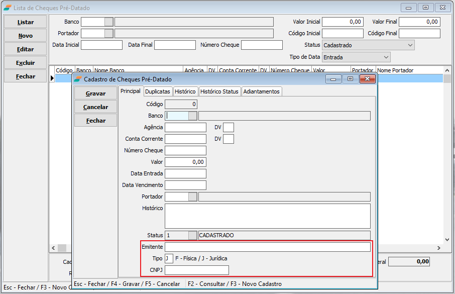The height and width of the screenshot is (294, 455).
Task: Switch to the Duplicatas tab
Action: click(158, 91)
